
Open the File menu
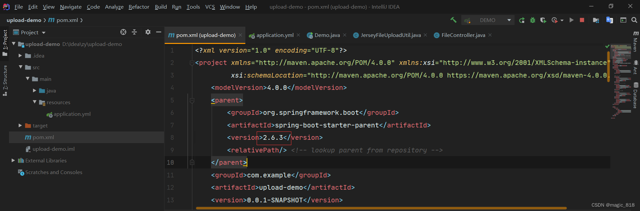tap(19, 7)
